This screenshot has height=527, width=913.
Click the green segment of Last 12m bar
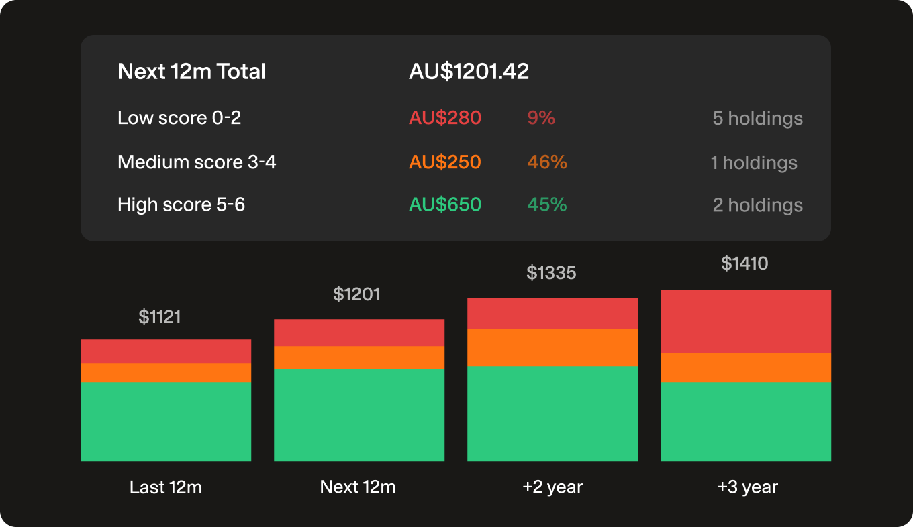(166, 422)
